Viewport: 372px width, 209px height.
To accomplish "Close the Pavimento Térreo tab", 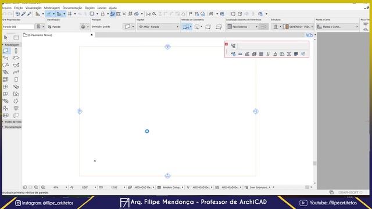I will pyautogui.click(x=92, y=35).
